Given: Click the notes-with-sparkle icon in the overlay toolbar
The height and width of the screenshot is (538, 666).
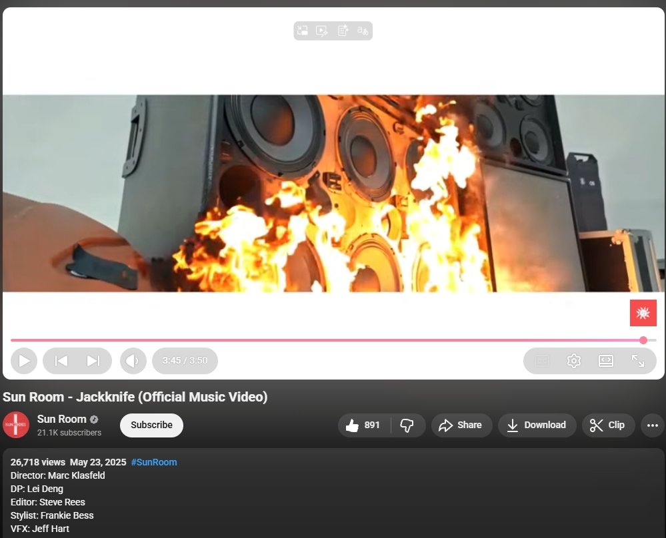Looking at the screenshot, I should point(343,31).
